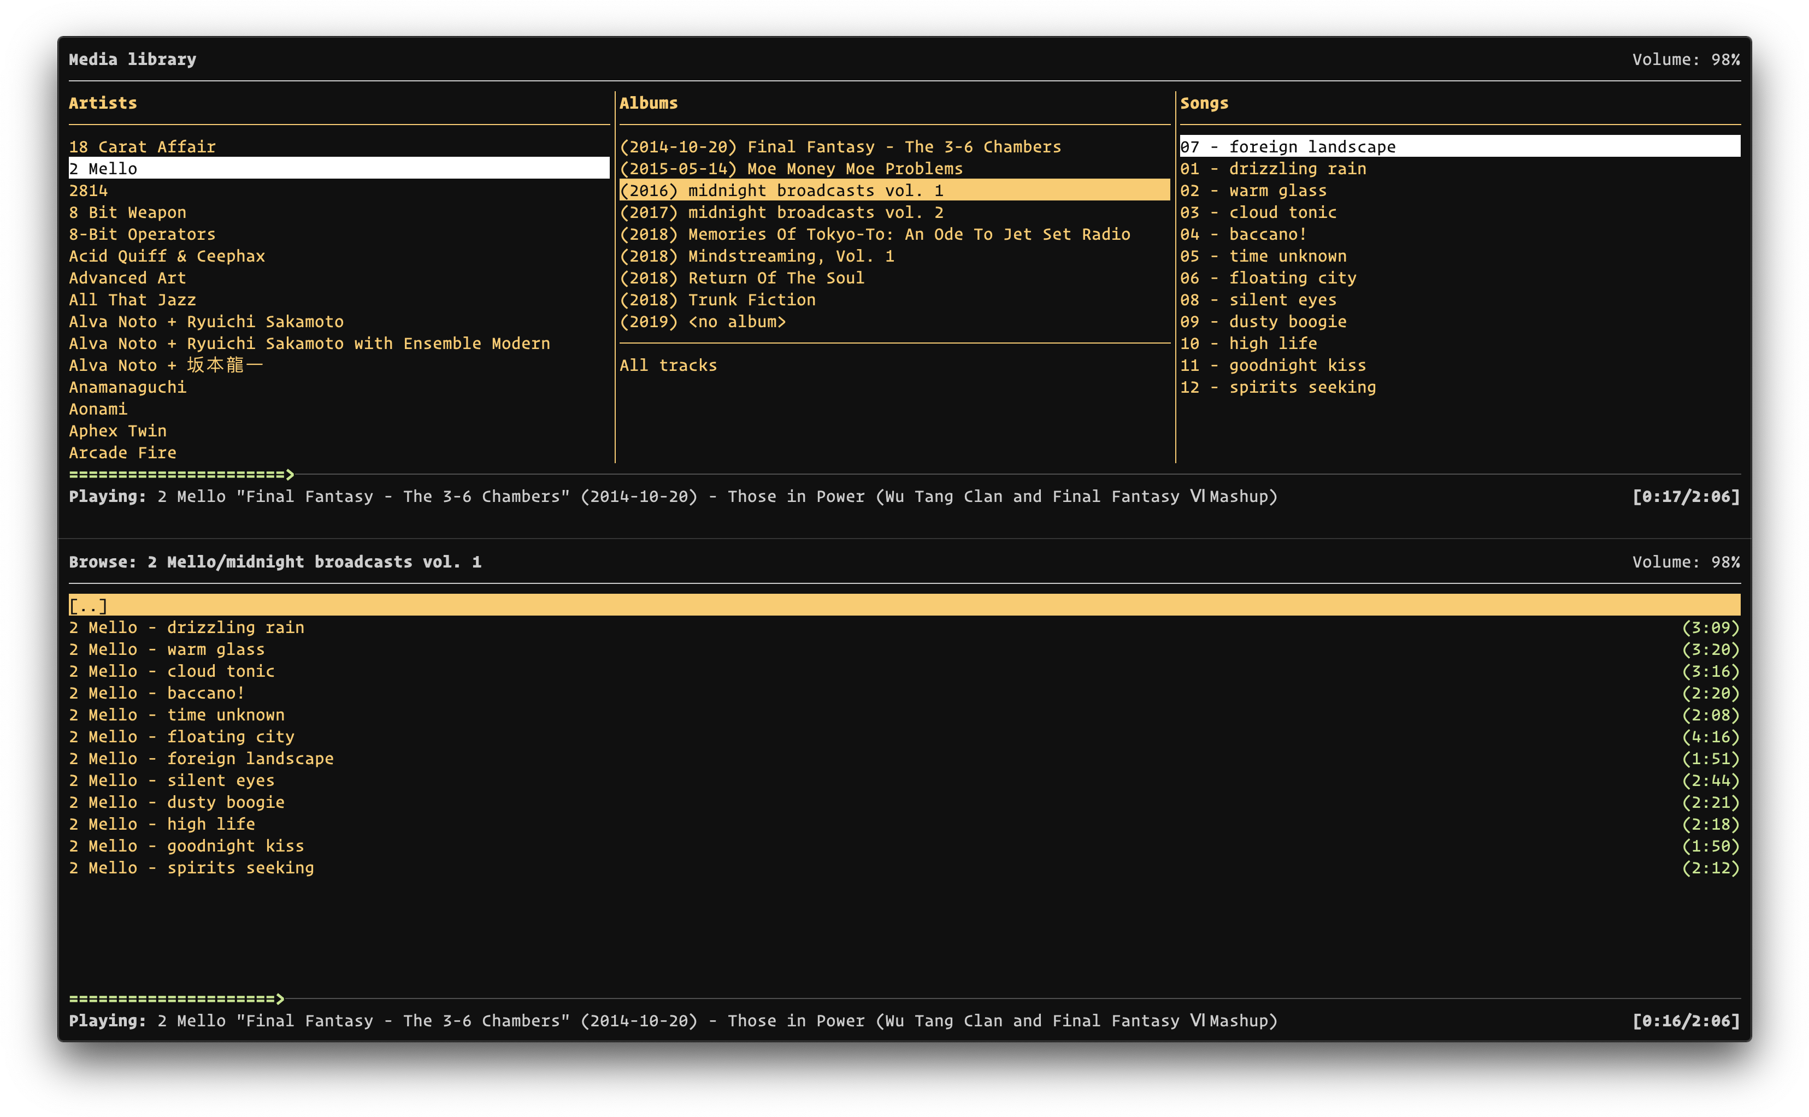Open album Mindstreaming, Vol. 1
The image size is (1809, 1117).
click(757, 256)
